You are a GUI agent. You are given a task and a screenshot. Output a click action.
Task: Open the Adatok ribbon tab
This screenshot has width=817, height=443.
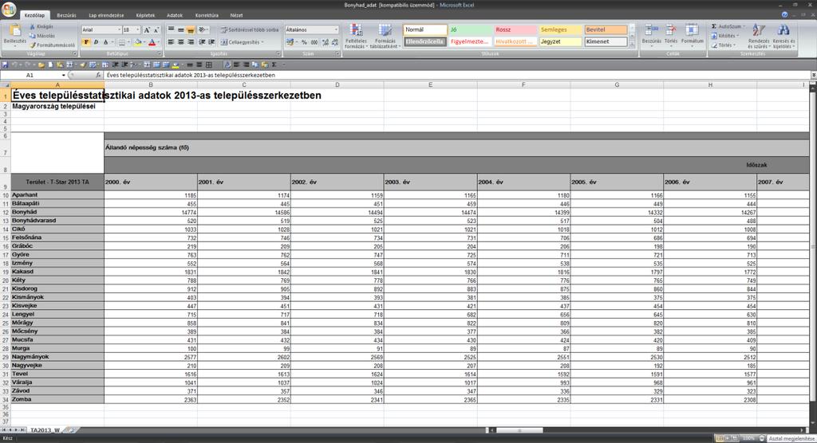pos(175,15)
